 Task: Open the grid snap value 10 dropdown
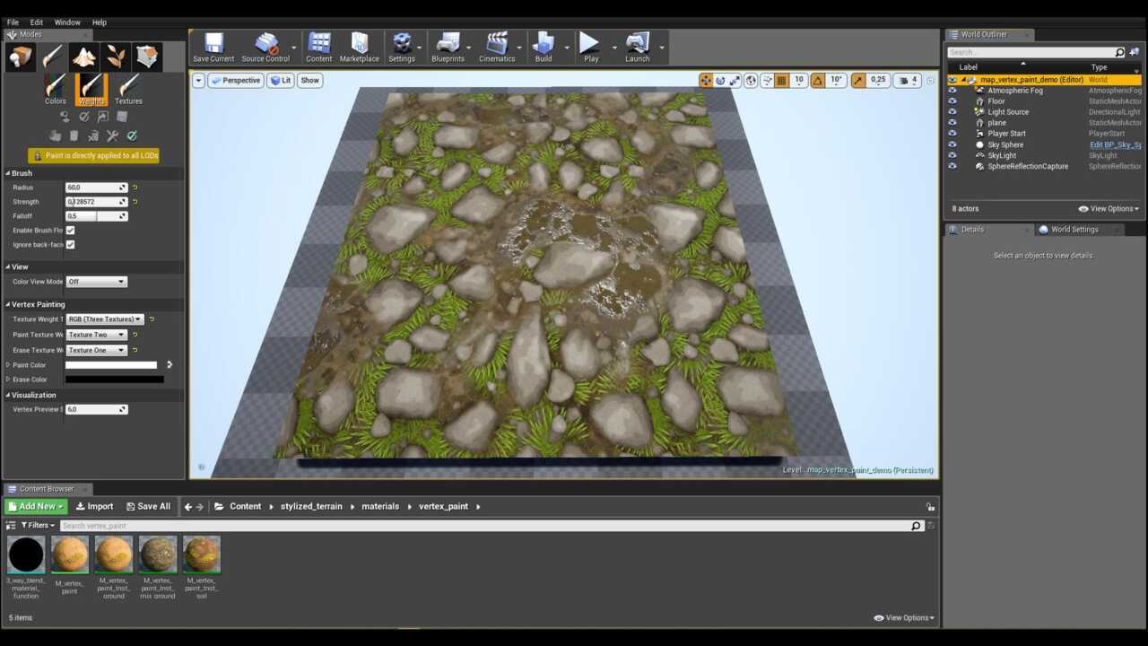click(798, 80)
